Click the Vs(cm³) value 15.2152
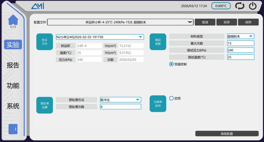Screen dimensions: 264x142 [x=131, y=46]
